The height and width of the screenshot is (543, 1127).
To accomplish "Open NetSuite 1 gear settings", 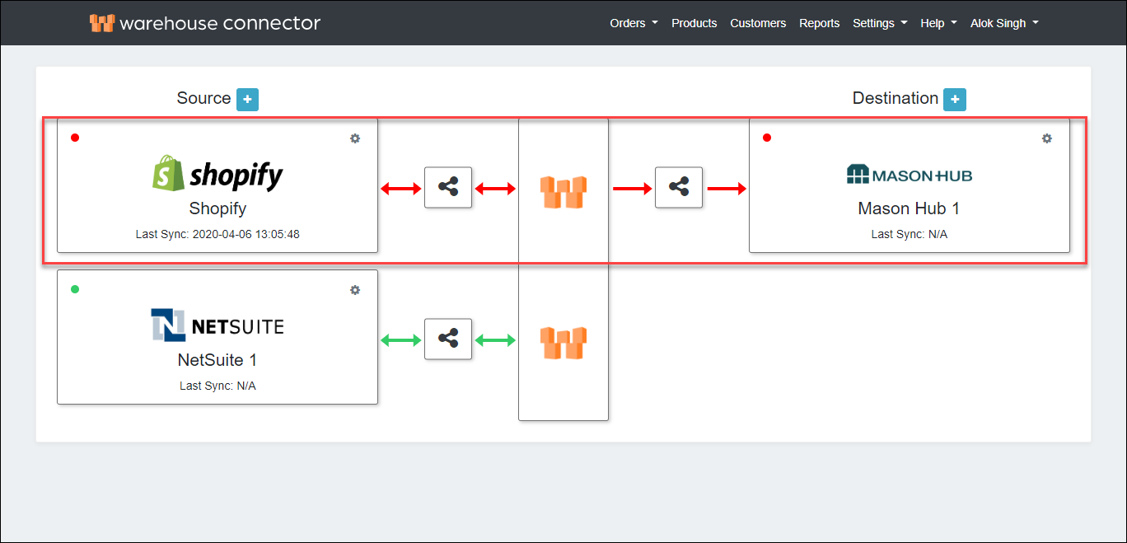I will pyautogui.click(x=355, y=290).
